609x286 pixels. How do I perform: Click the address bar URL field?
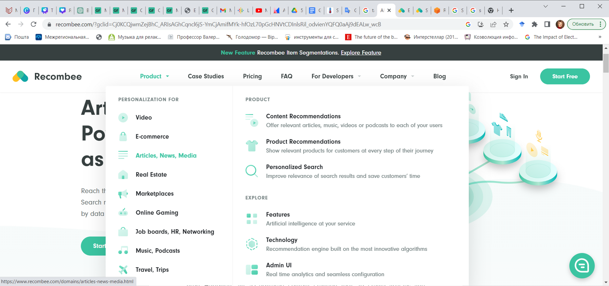pyautogui.click(x=218, y=24)
